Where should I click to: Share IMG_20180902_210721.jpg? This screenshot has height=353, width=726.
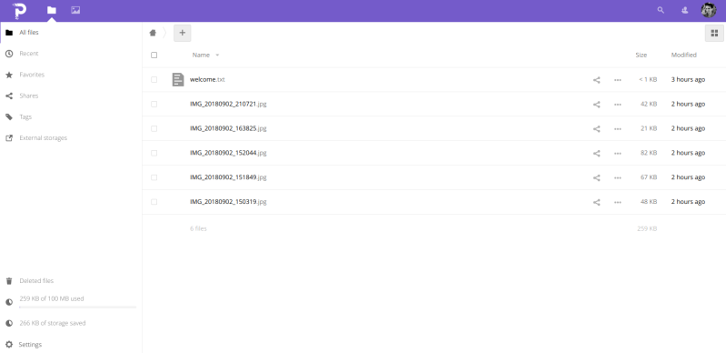596,105
